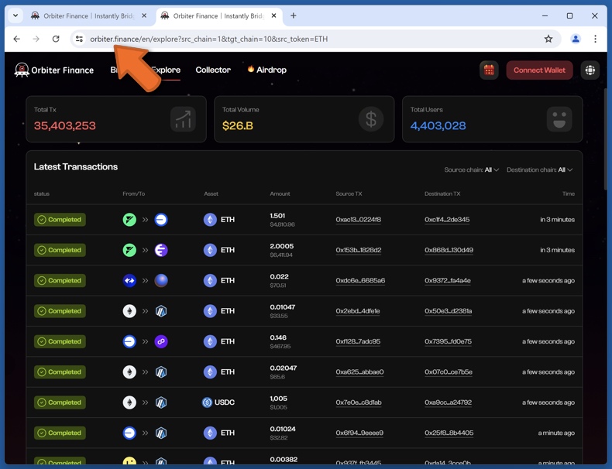The image size is (612, 469).
Task: Click the Total Tx chart icon
Action: point(183,119)
